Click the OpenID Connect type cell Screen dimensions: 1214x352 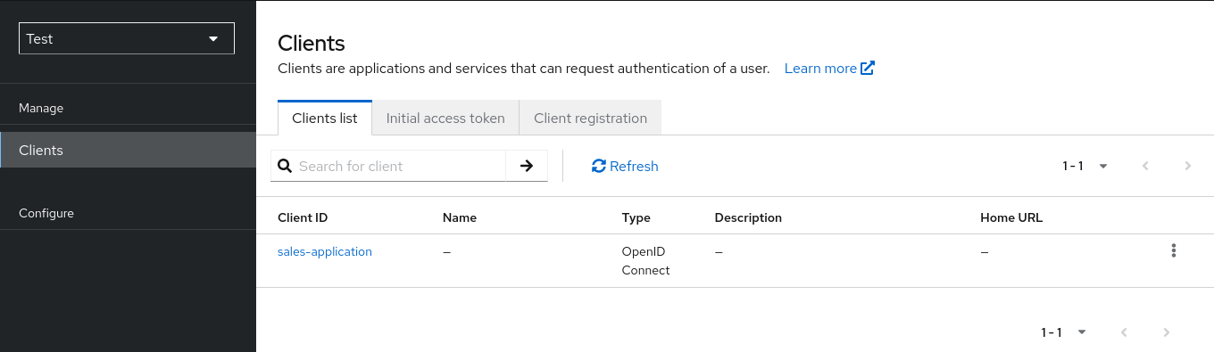645,261
